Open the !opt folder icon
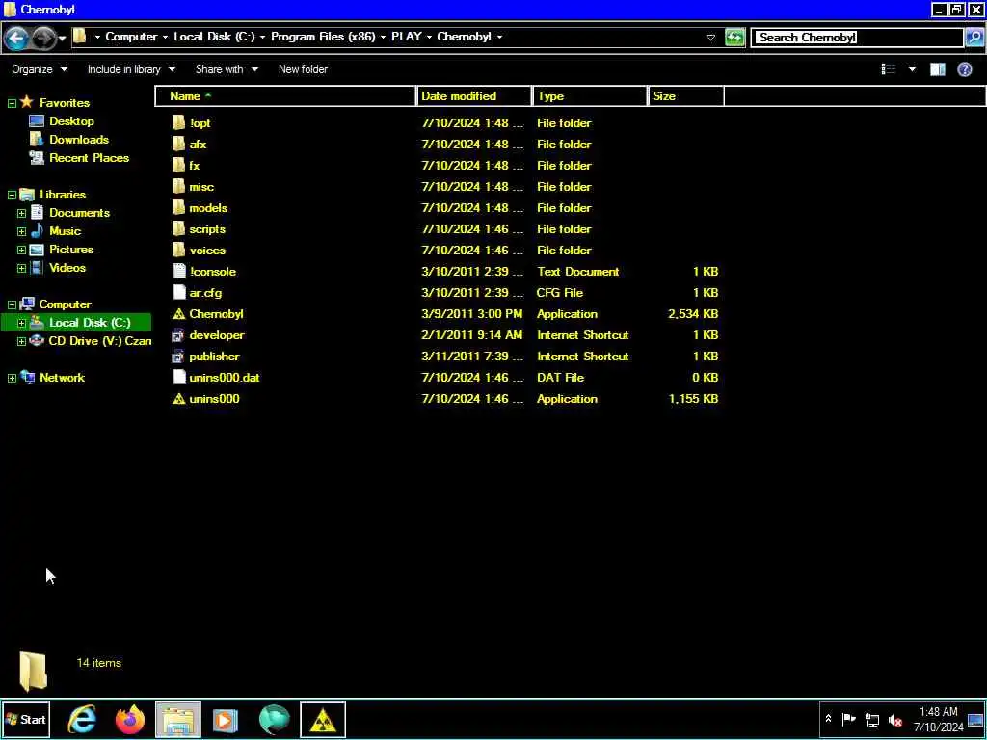This screenshot has height=740, width=987. [178, 122]
